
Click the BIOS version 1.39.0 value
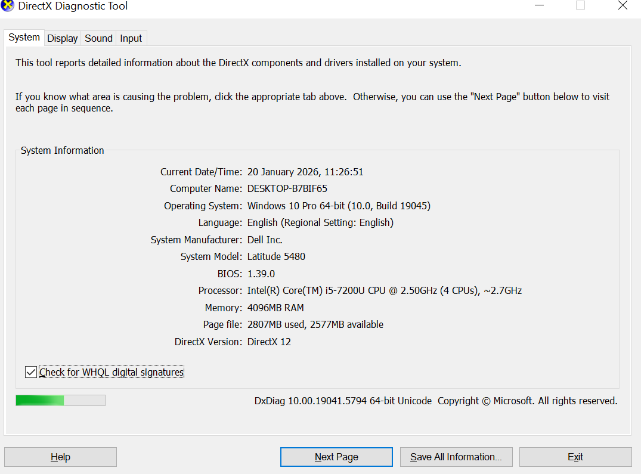[260, 274]
